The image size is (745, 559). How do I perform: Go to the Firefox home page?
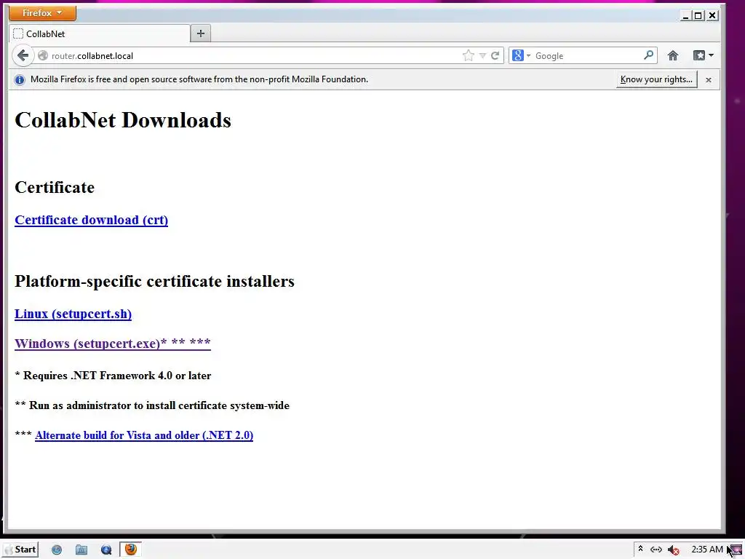(x=673, y=55)
